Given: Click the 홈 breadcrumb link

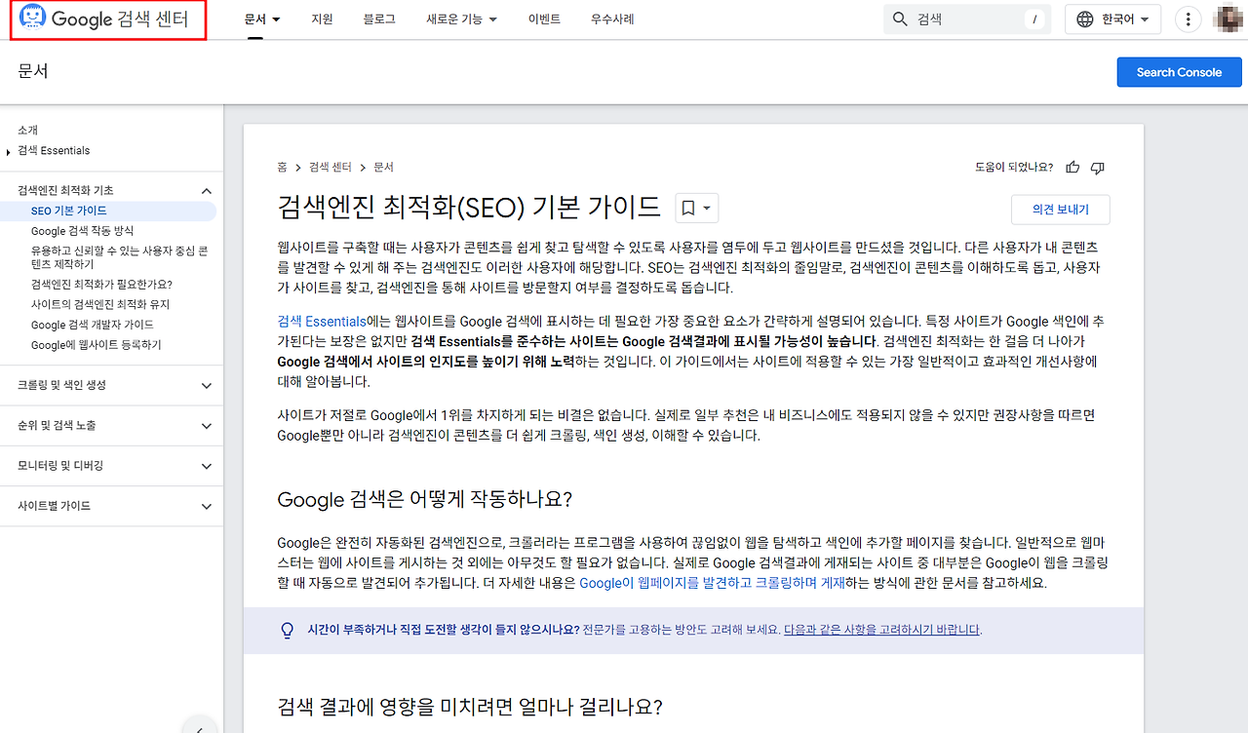Looking at the screenshot, I should pyautogui.click(x=283, y=168).
